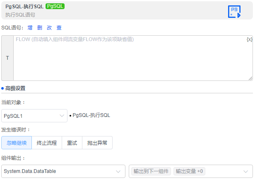Click the 输出到下一组件 tag

point(151,171)
